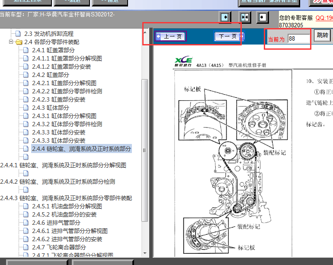333x265 pixels.
Task: Click document icon beside 2.4.1.1 缸盖罩部分分解视图
Action: pos(26,58)
